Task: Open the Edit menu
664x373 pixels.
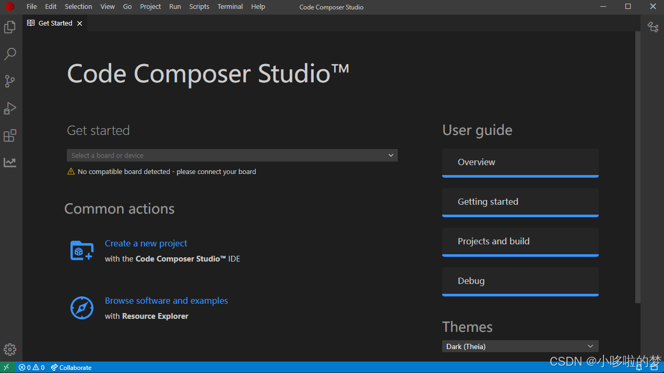Action: 51,7
